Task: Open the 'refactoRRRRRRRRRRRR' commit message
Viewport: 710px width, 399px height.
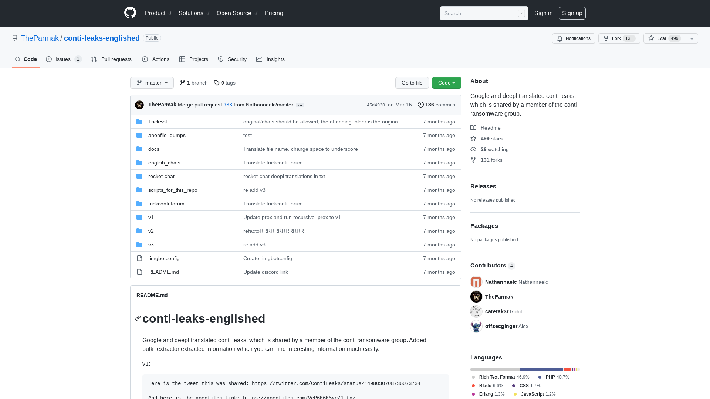Action: click(x=274, y=231)
